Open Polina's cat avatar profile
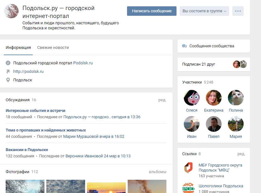261x193 pixels. pos(236,98)
